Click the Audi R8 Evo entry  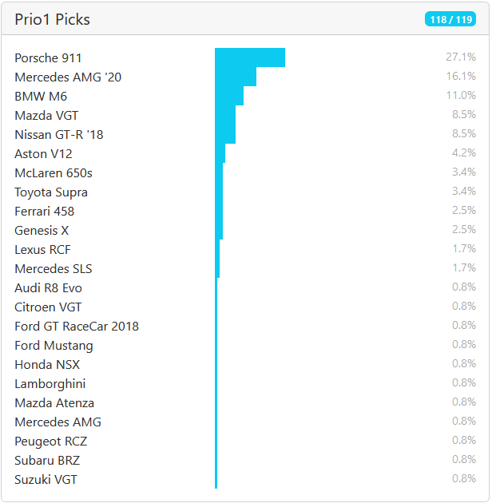(48, 288)
